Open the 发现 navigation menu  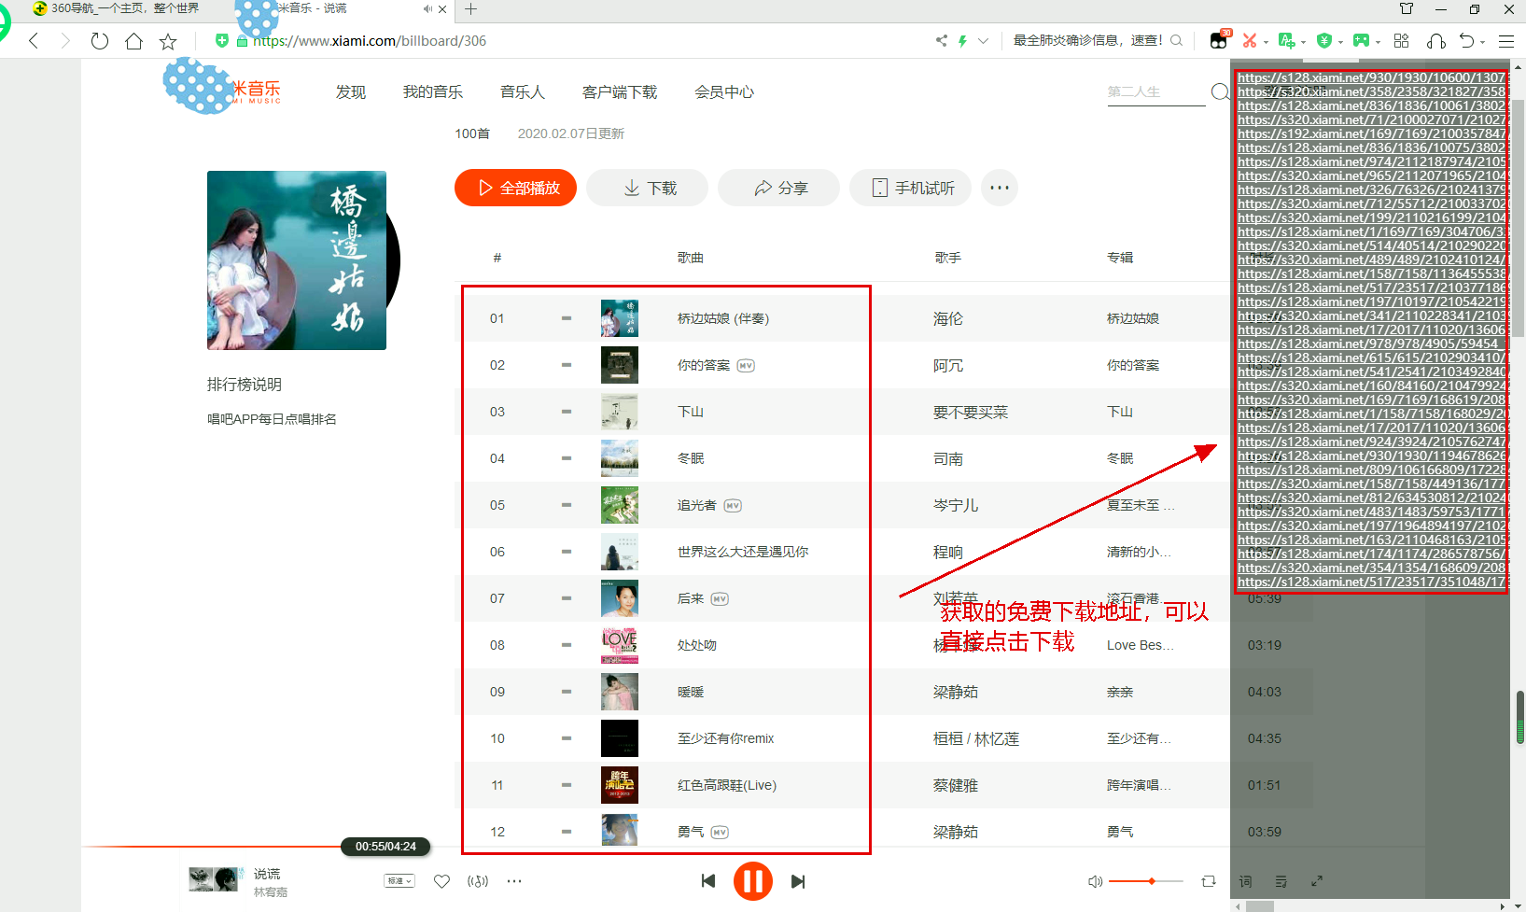pos(351,91)
